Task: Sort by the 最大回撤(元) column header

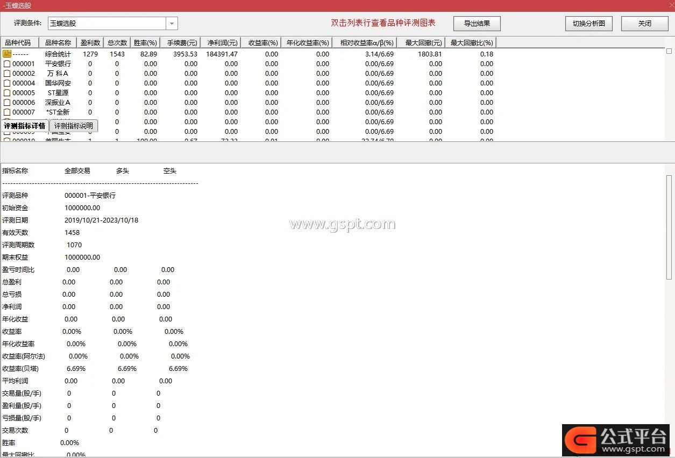Action: tap(421, 42)
